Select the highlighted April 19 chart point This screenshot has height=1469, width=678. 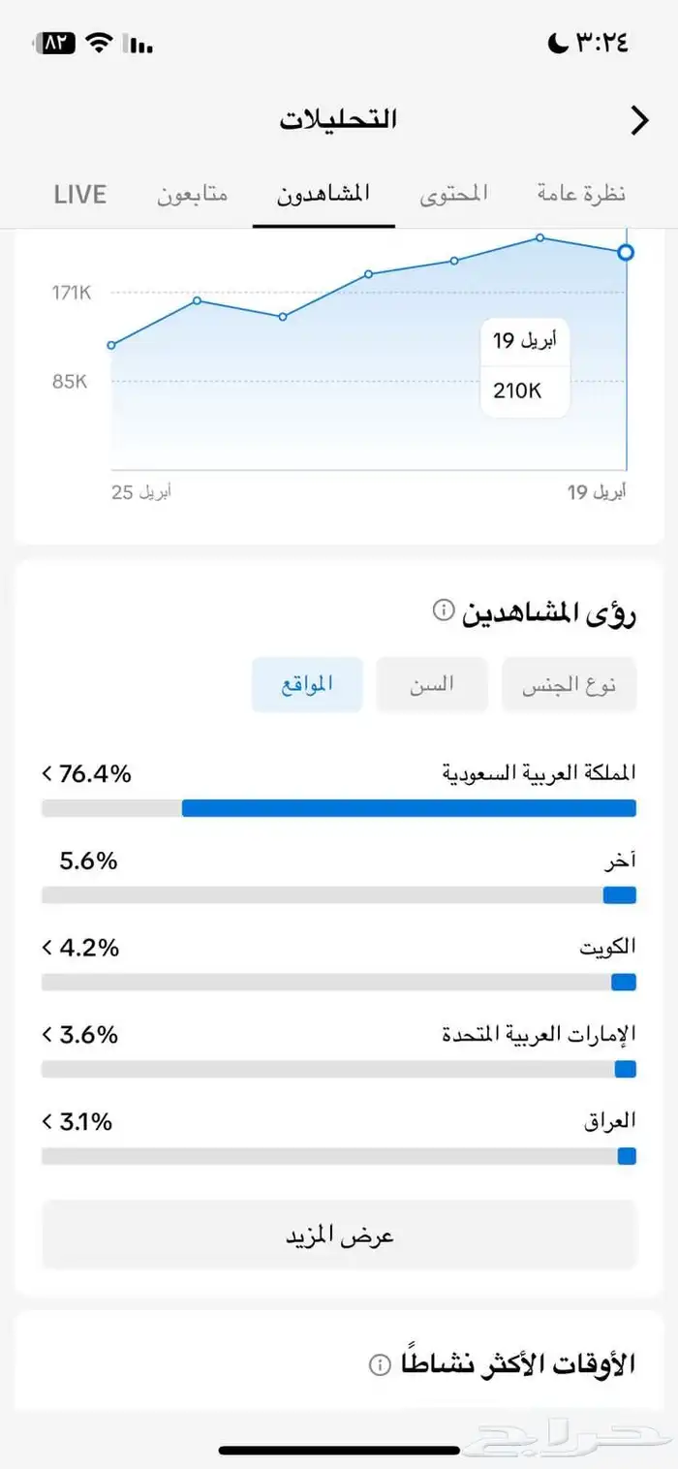pos(626,253)
